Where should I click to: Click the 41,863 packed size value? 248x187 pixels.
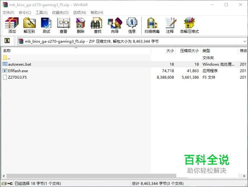193,71
